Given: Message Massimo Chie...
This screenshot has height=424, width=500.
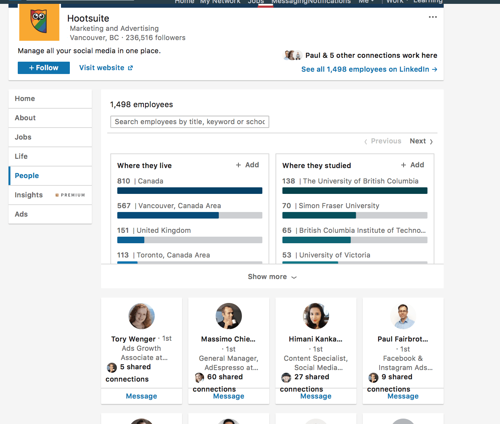Looking at the screenshot, I should 229,396.
